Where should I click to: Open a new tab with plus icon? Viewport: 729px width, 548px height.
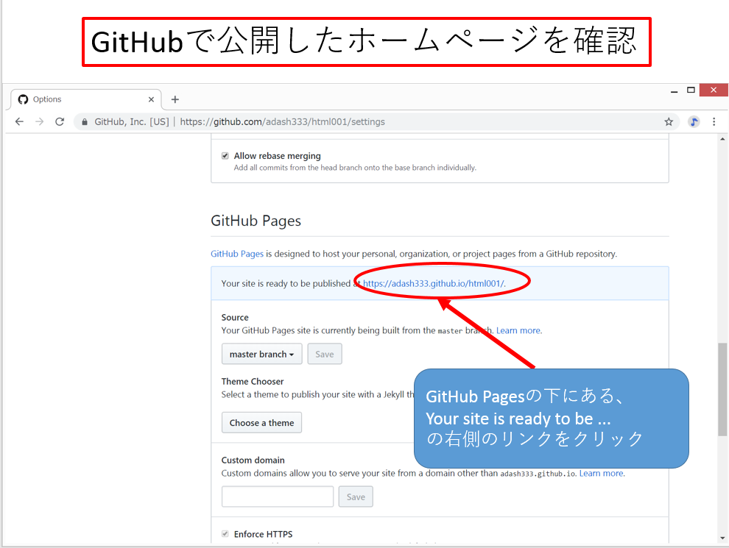tap(175, 99)
